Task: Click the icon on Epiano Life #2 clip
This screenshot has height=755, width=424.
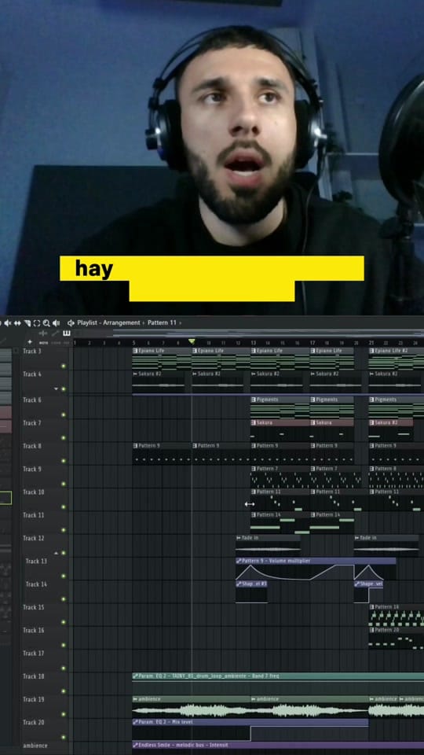Action: click(x=371, y=351)
